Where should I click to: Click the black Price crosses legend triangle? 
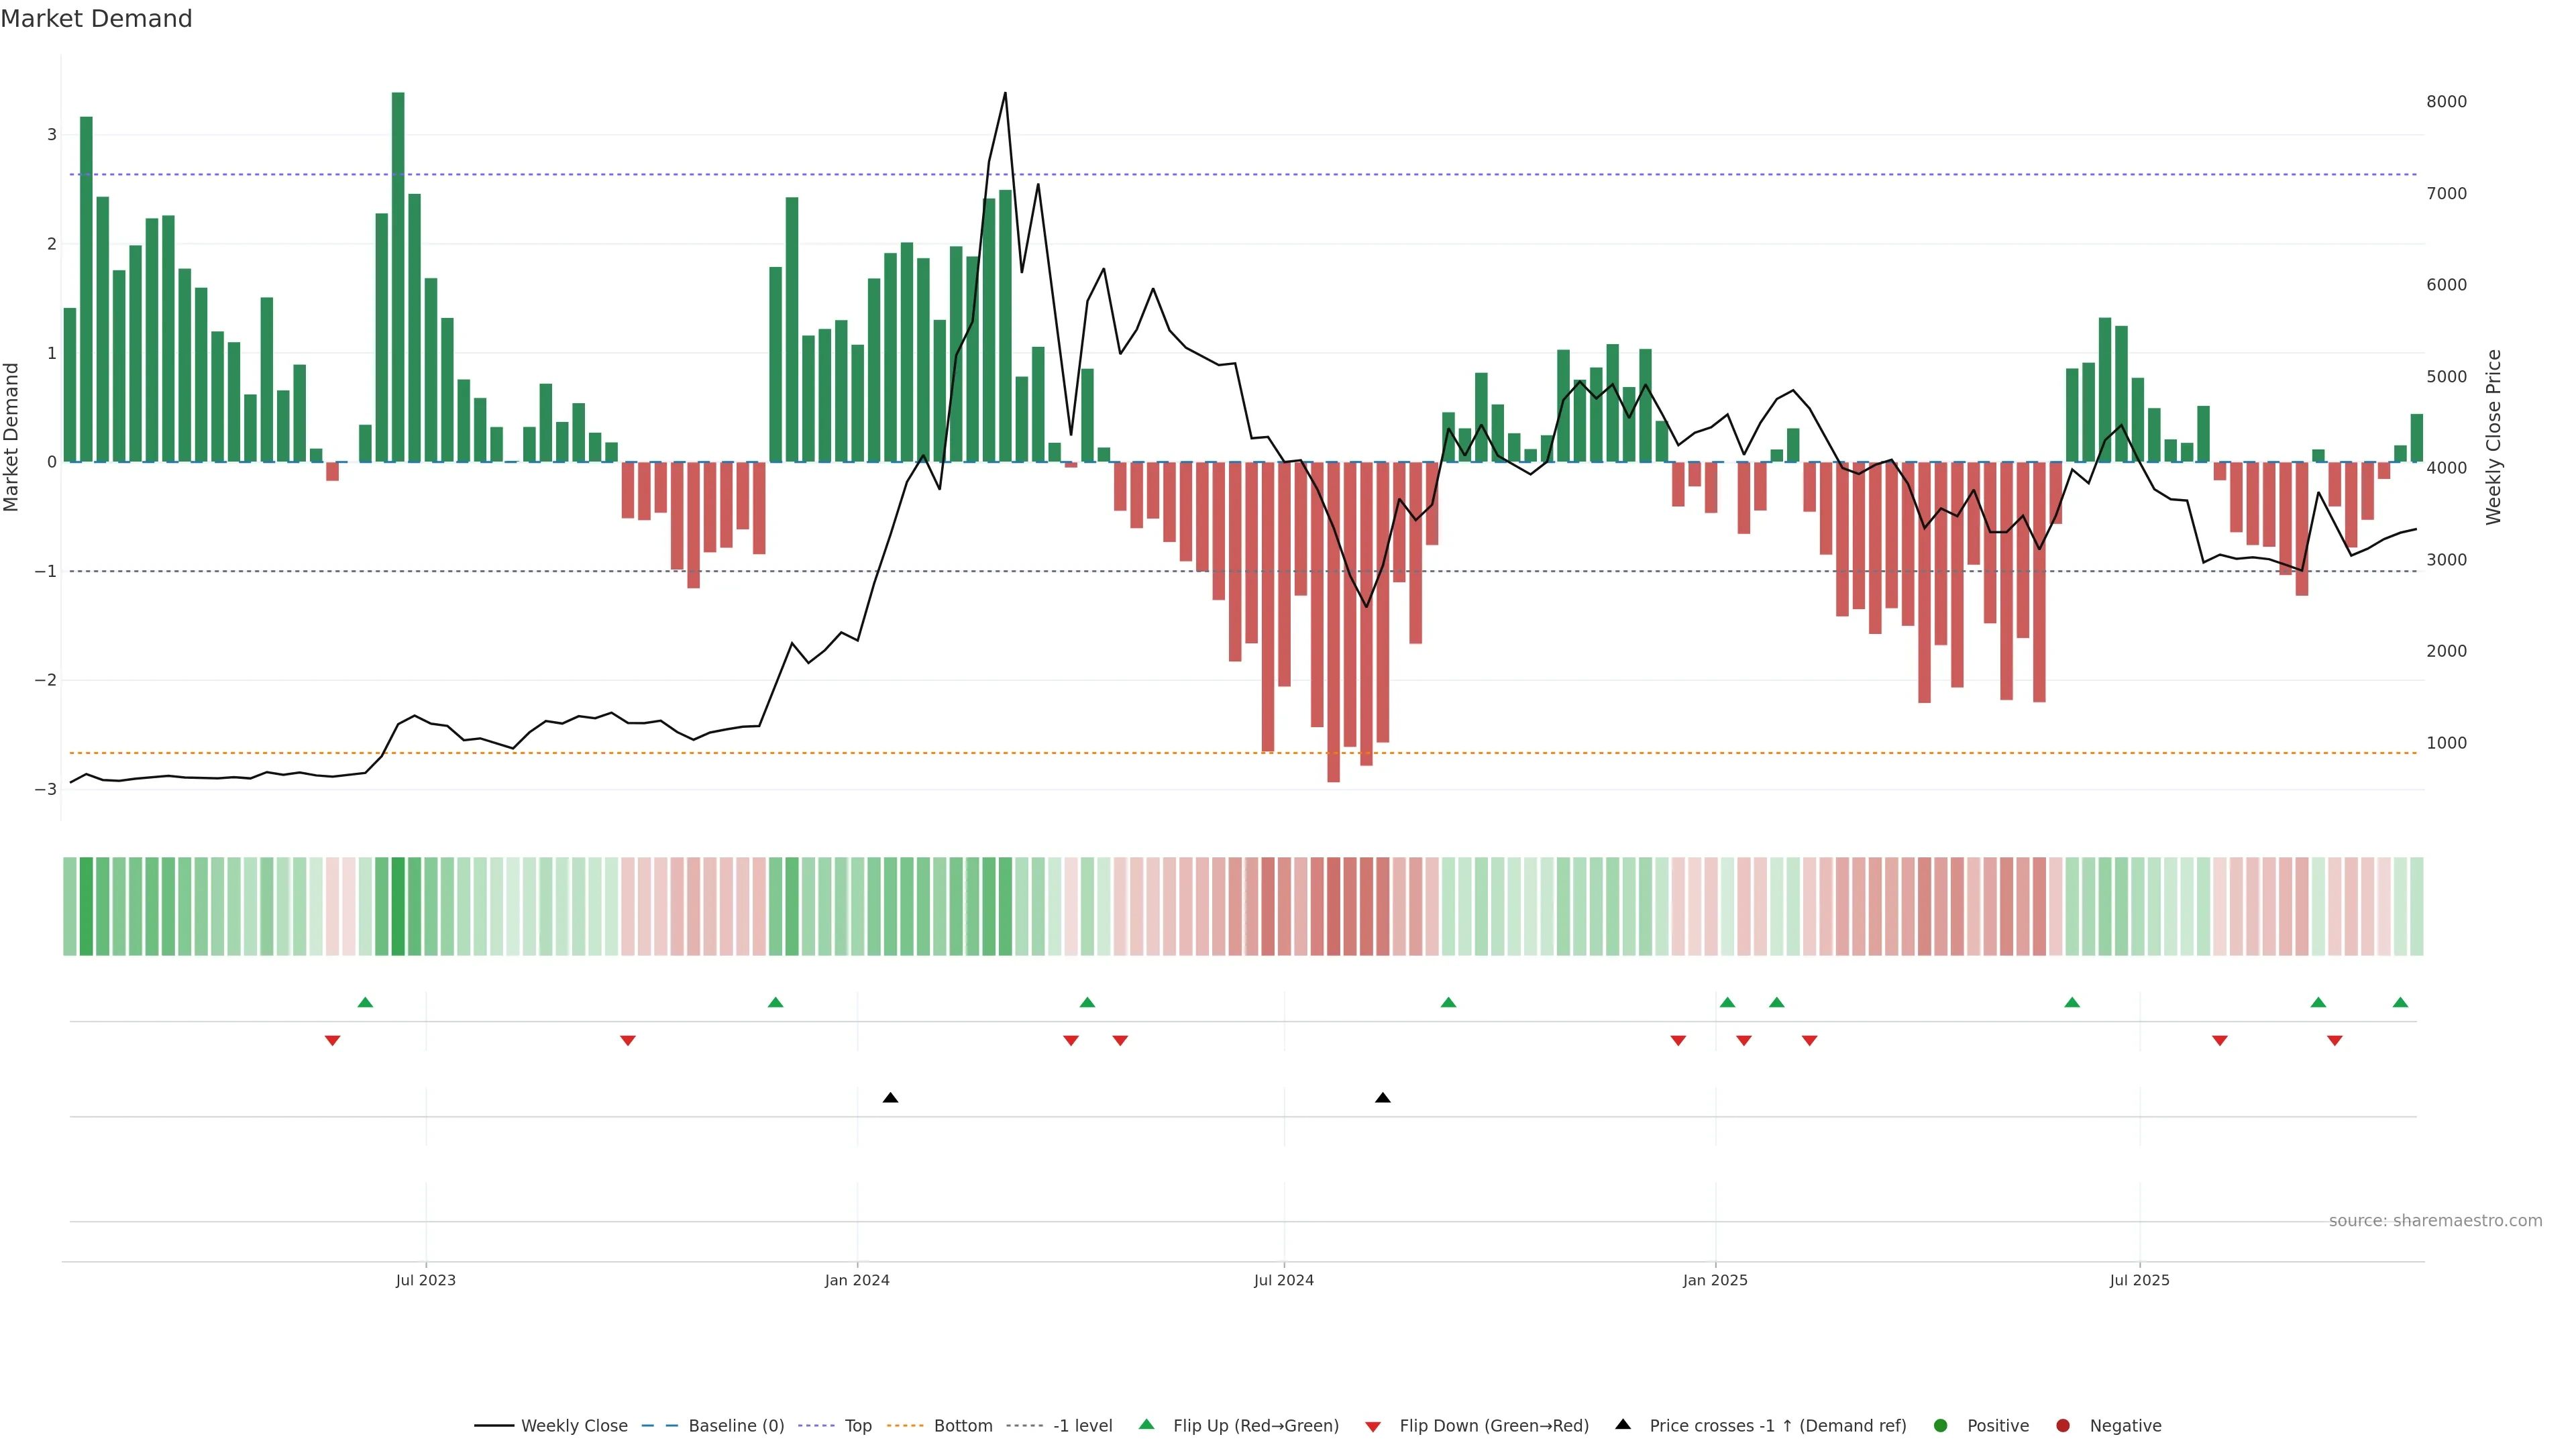pyautogui.click(x=1623, y=1424)
